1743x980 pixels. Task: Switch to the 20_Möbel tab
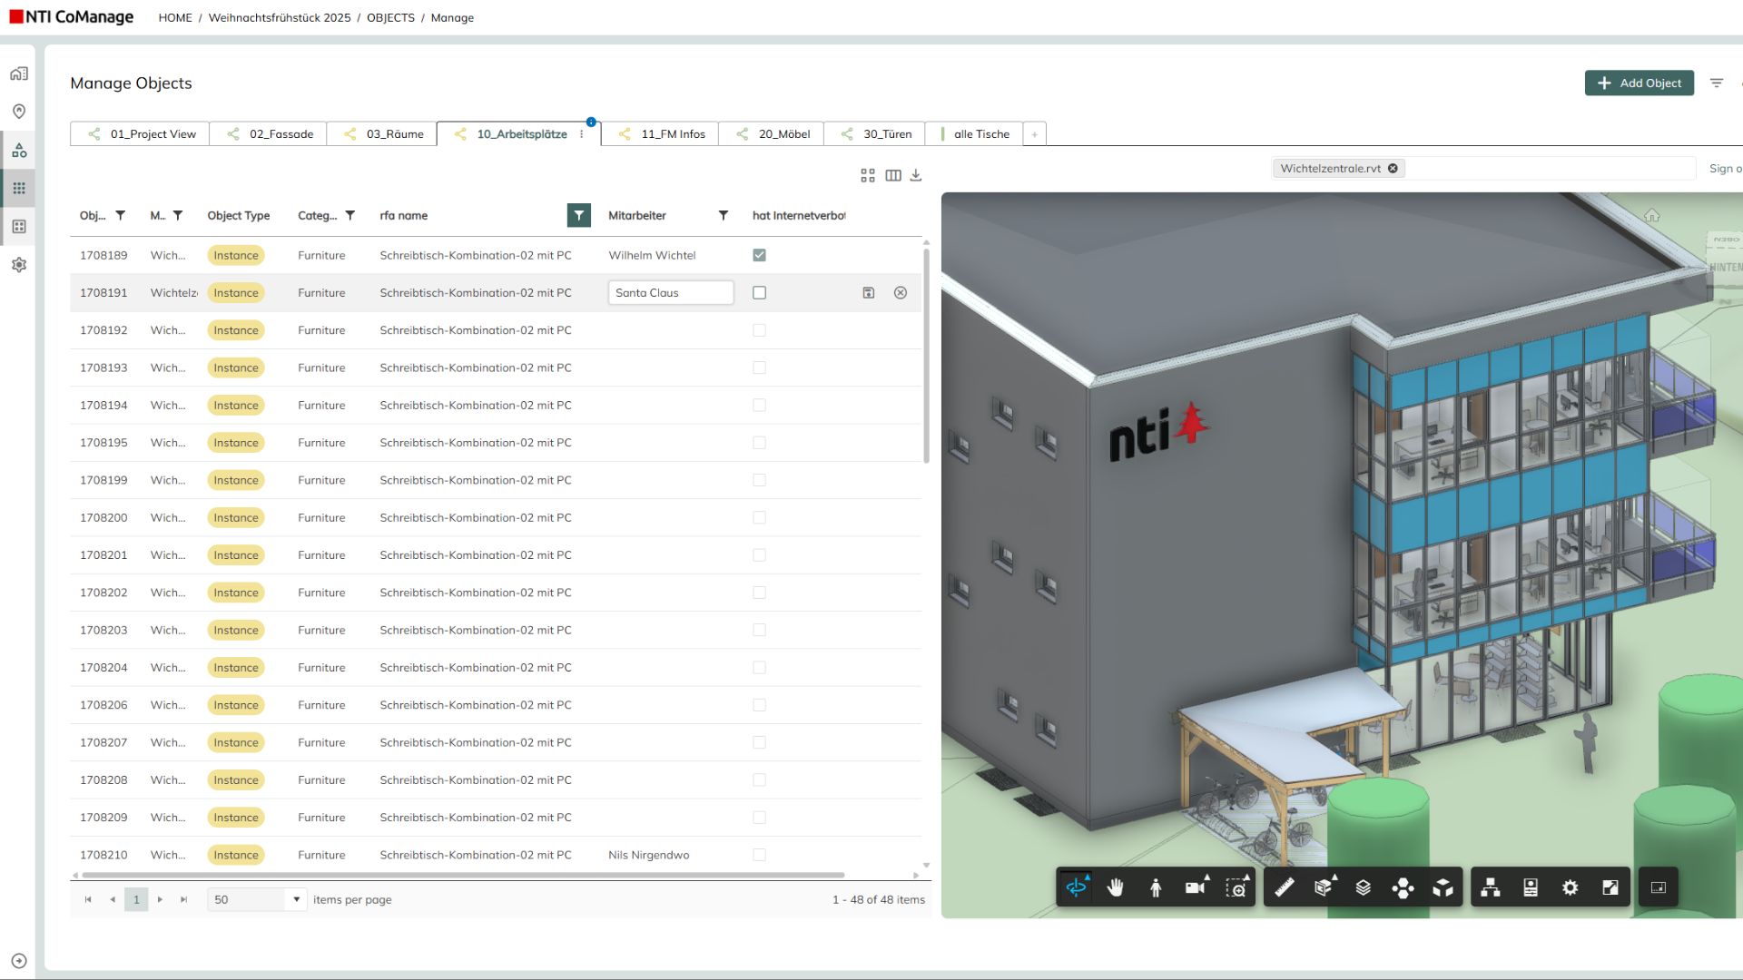click(783, 134)
